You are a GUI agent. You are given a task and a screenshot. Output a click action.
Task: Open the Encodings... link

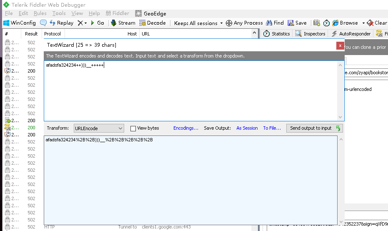click(x=186, y=128)
